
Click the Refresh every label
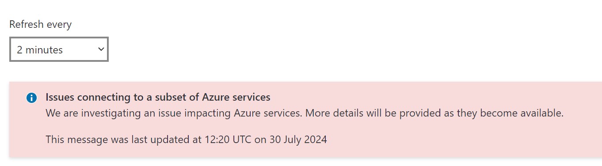coord(40,24)
